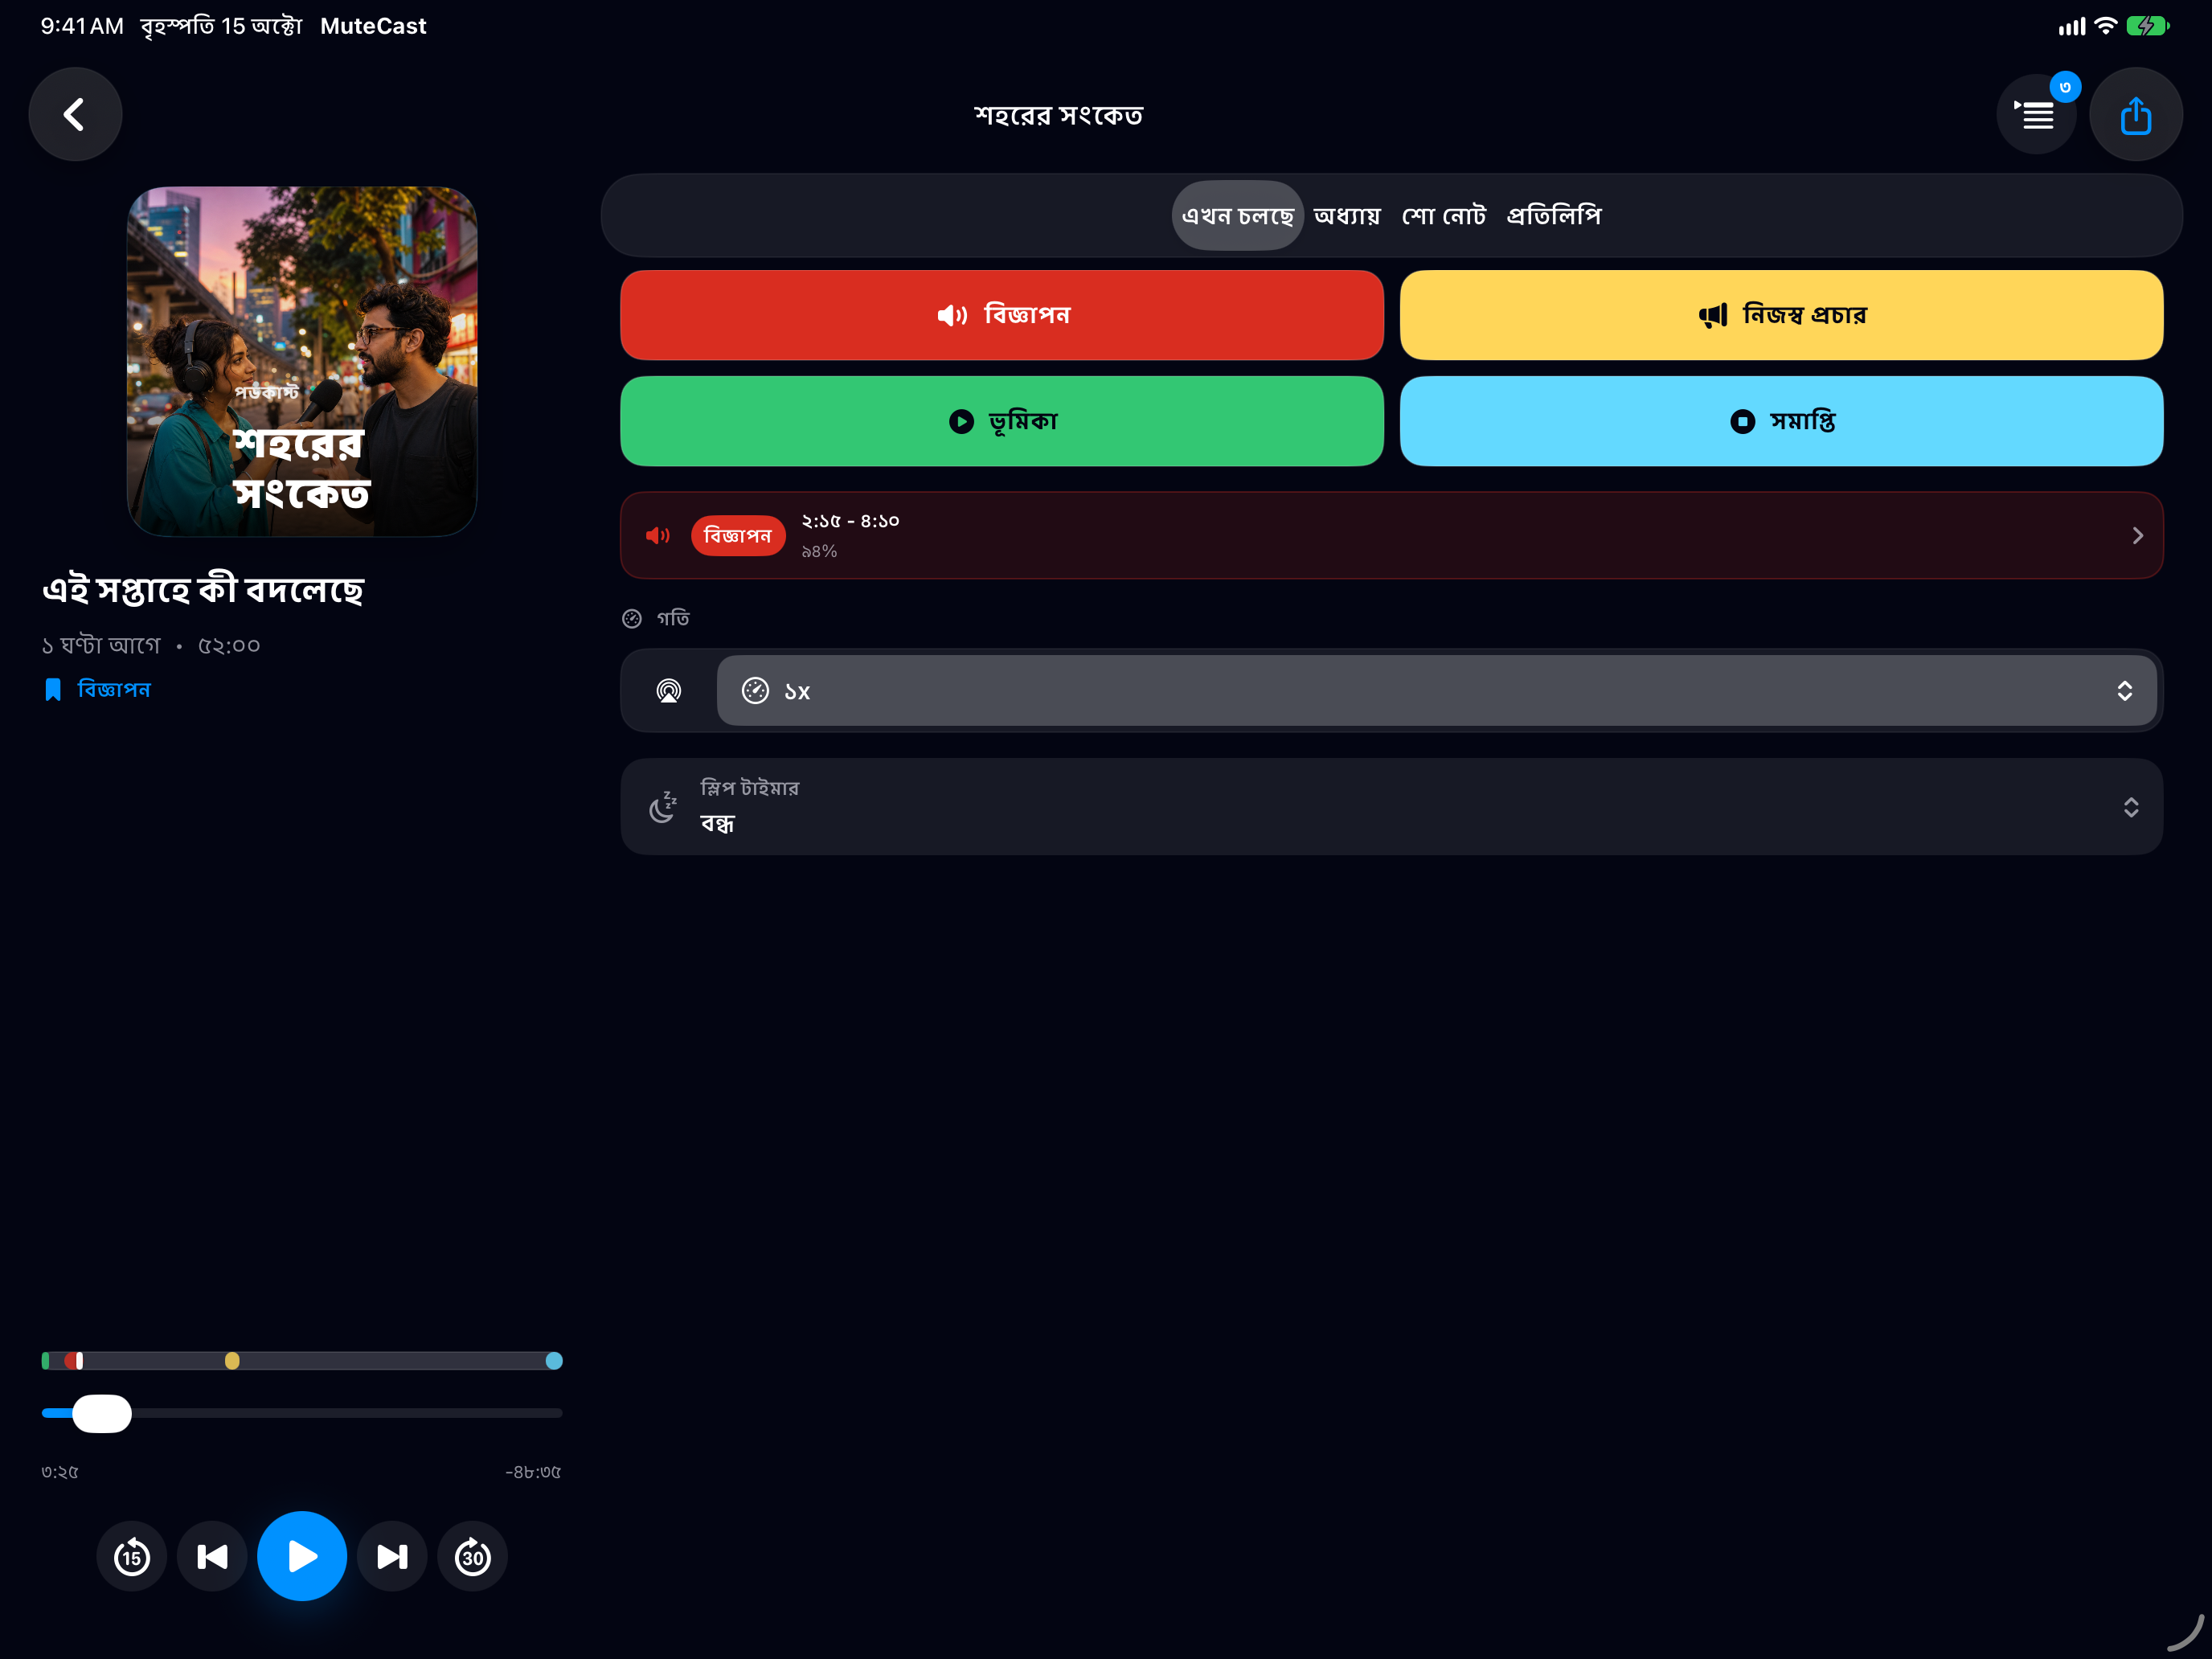Skip forward 30 seconds
The width and height of the screenshot is (2212, 1659).
[x=472, y=1556]
